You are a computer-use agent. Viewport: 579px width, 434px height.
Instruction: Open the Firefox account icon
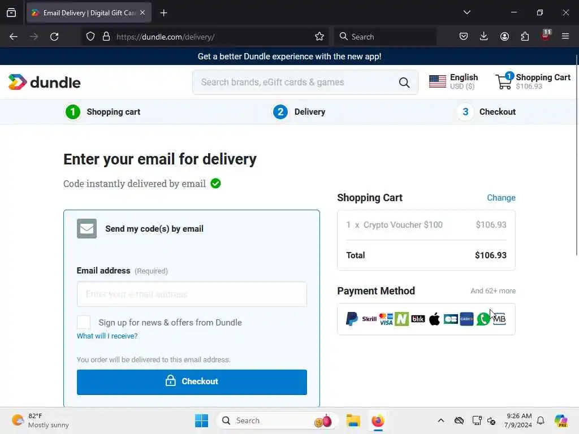click(504, 36)
